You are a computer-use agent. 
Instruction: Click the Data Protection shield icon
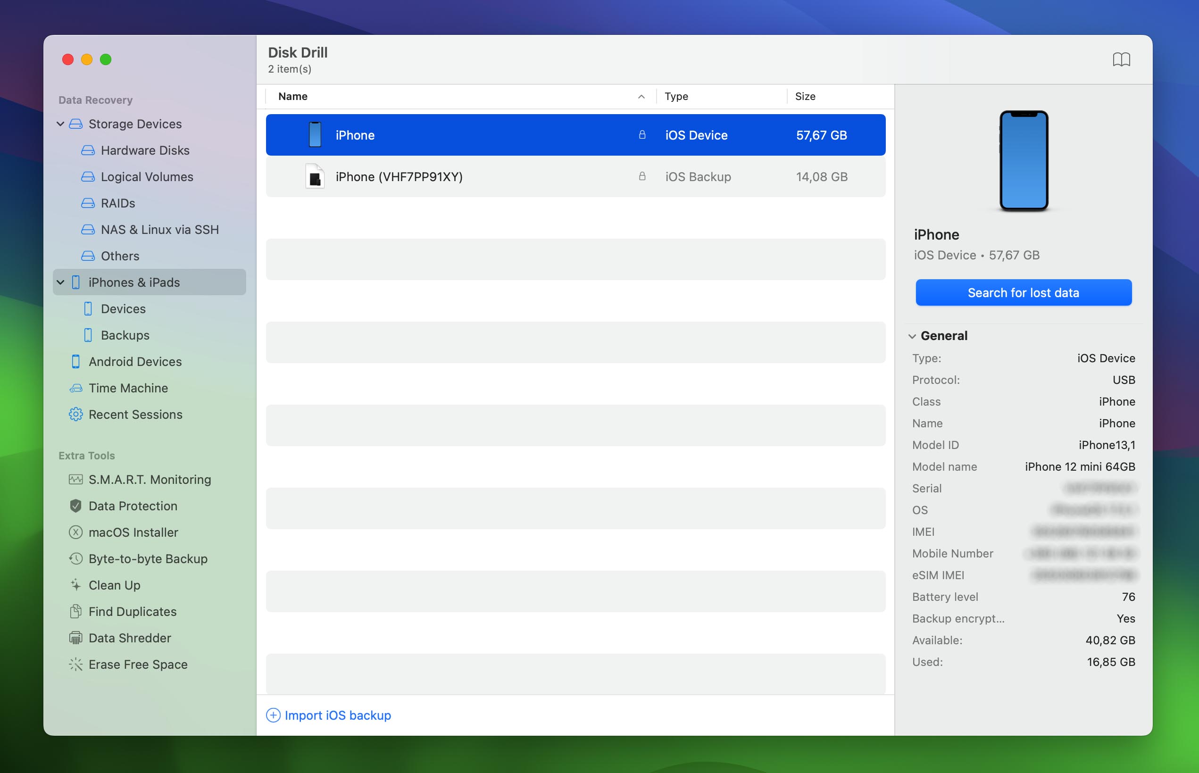coord(76,506)
